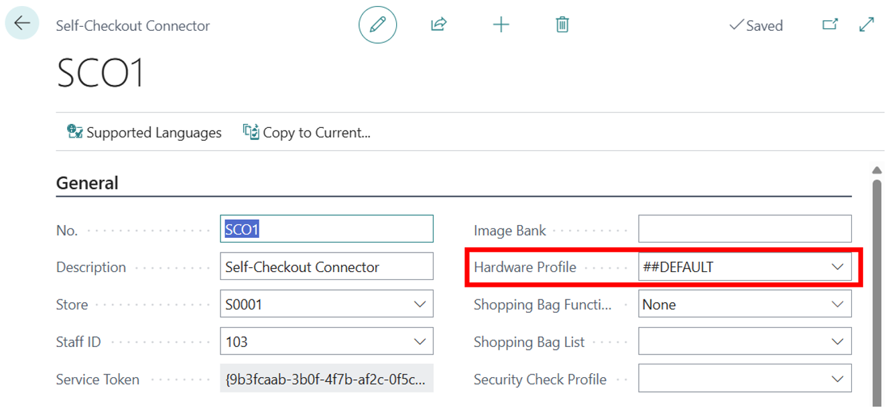This screenshot has height=410, width=886.
Task: Expand the Hardware Profile dropdown
Action: pos(837,267)
